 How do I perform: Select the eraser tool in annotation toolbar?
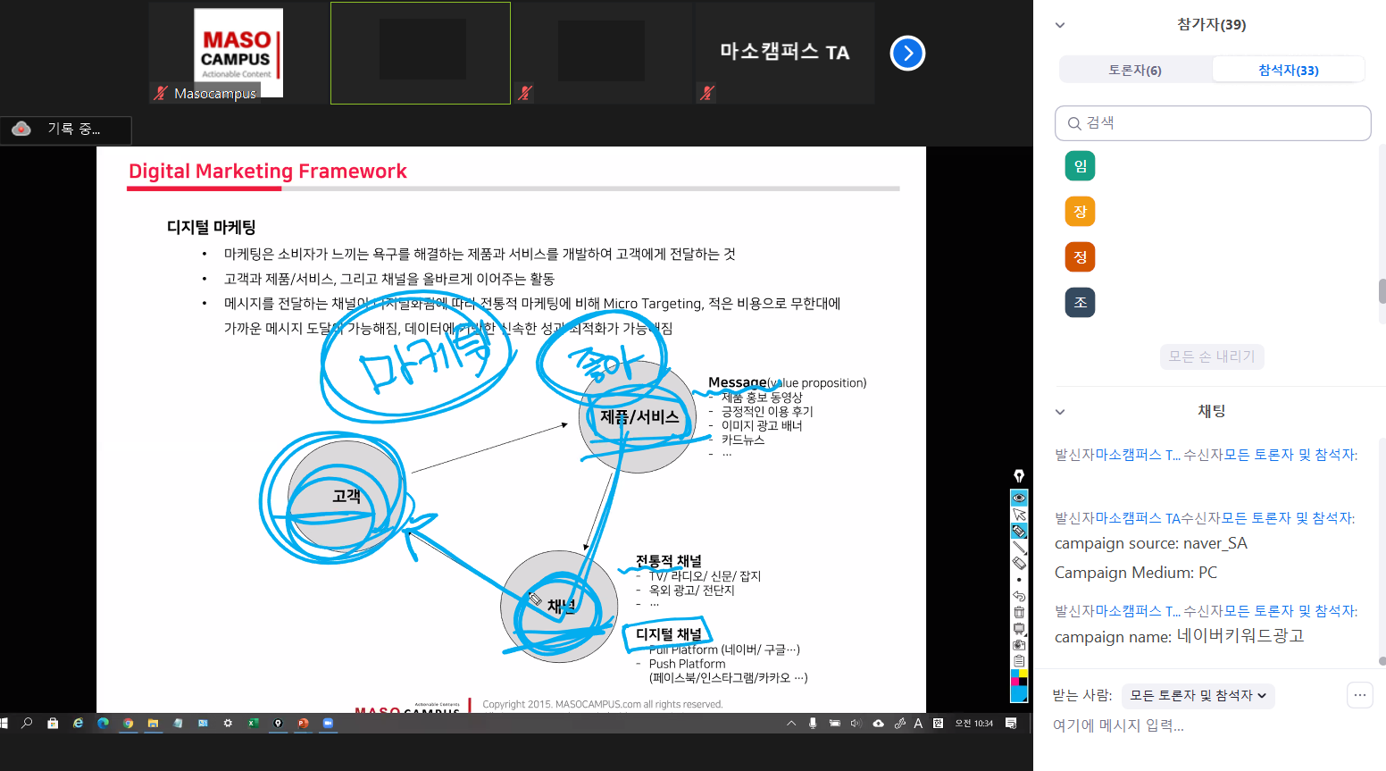pyautogui.click(x=1019, y=563)
